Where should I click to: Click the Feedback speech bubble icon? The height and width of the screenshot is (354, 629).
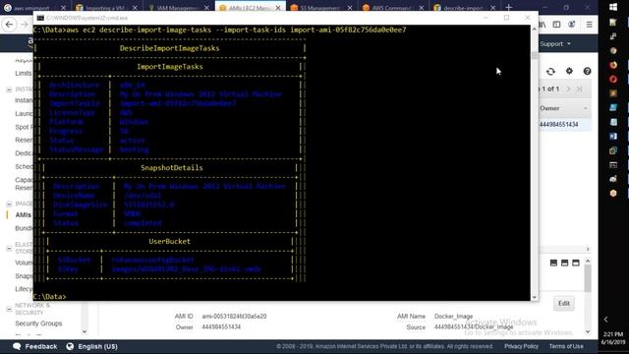(17, 346)
